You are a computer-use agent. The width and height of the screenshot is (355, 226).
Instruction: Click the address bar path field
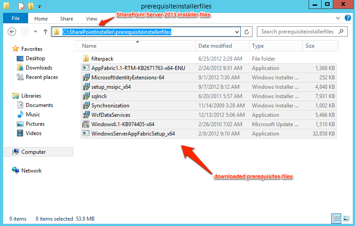(x=146, y=32)
